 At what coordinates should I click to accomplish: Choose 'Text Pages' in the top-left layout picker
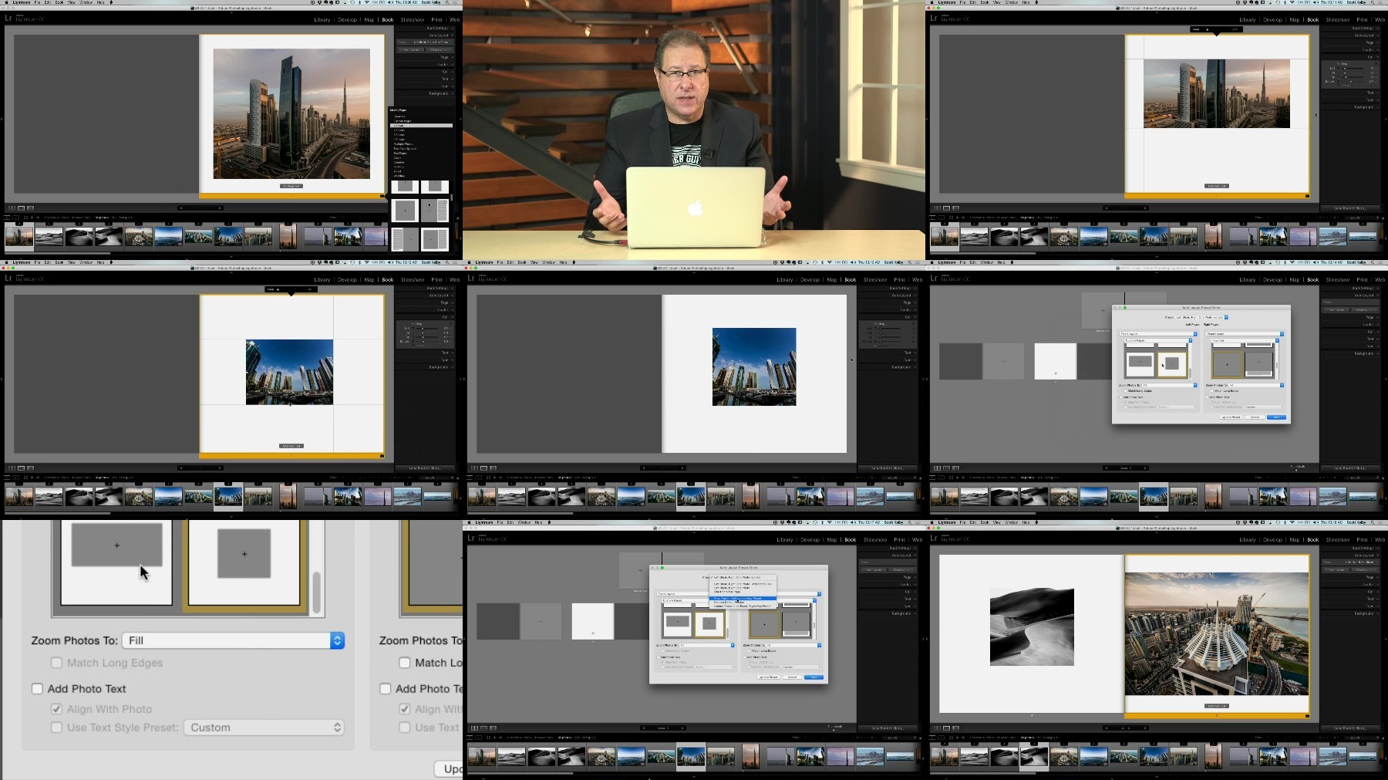(401, 153)
